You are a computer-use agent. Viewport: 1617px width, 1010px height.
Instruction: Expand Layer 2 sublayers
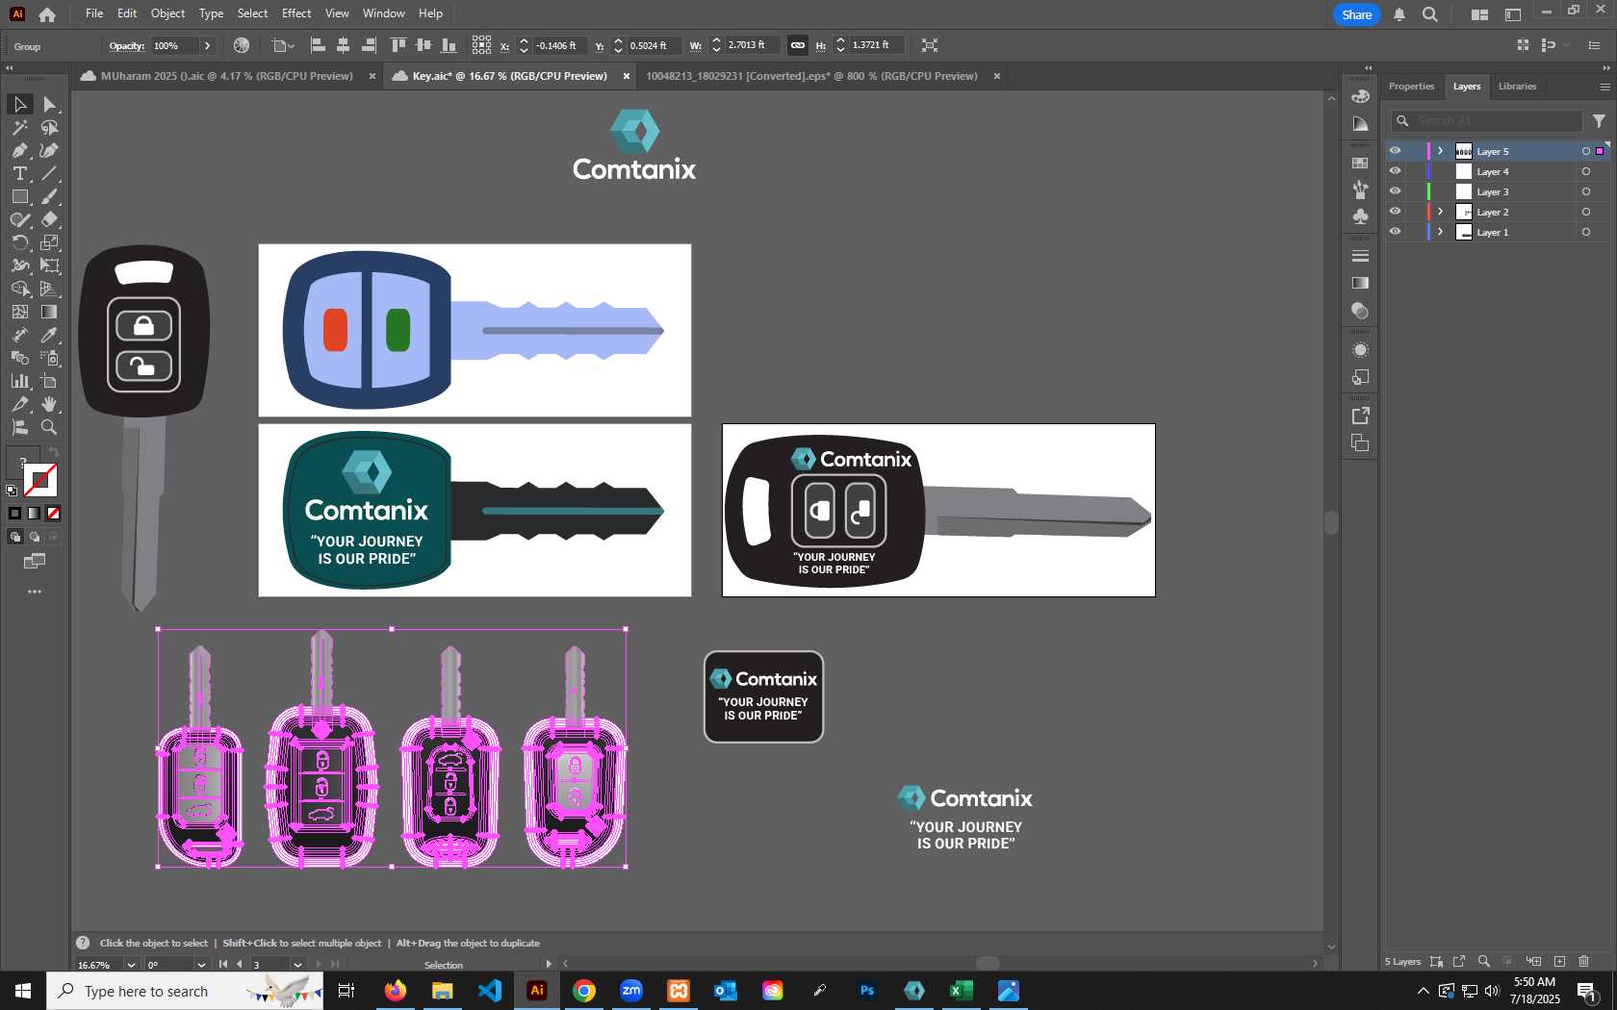pyautogui.click(x=1441, y=212)
